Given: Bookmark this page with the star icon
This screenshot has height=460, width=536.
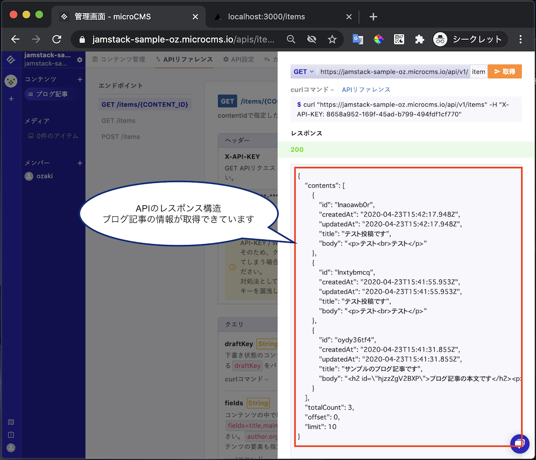Looking at the screenshot, I should pos(332,40).
